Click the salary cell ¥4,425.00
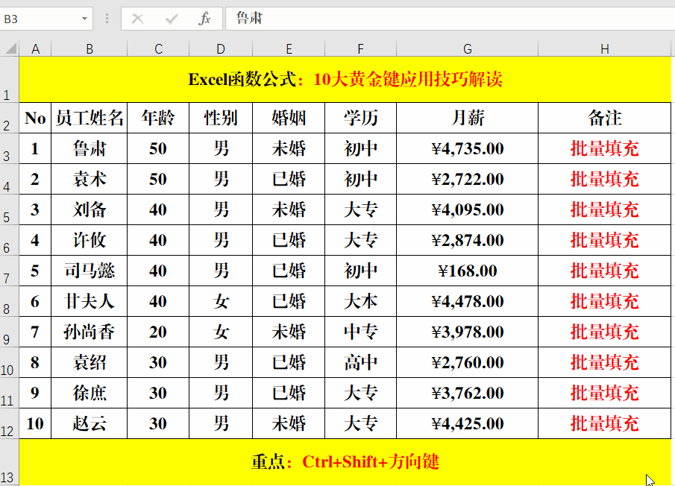675x486 pixels. tap(467, 423)
